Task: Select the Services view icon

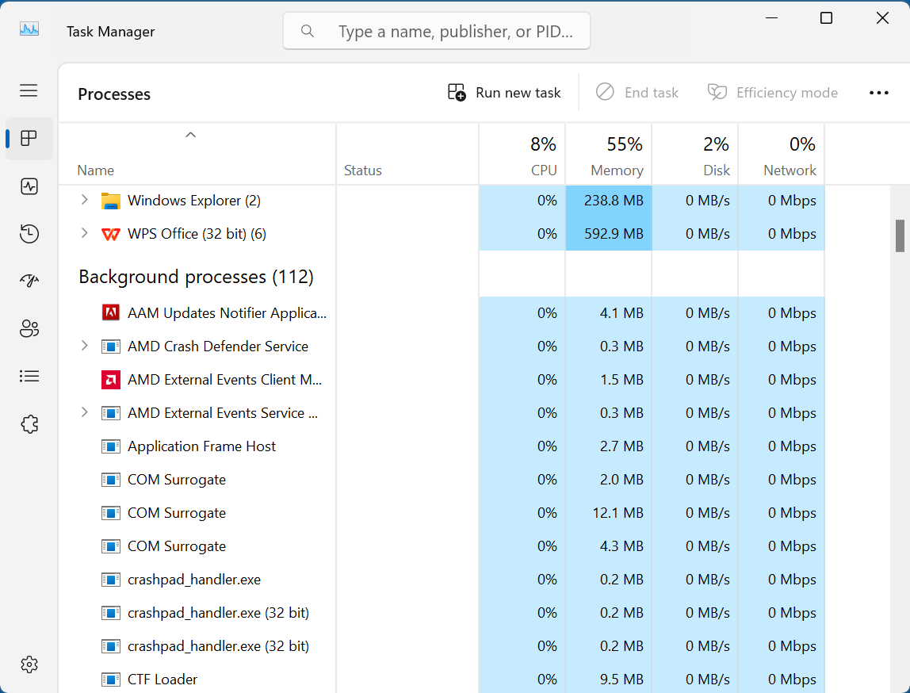Action: click(x=29, y=423)
